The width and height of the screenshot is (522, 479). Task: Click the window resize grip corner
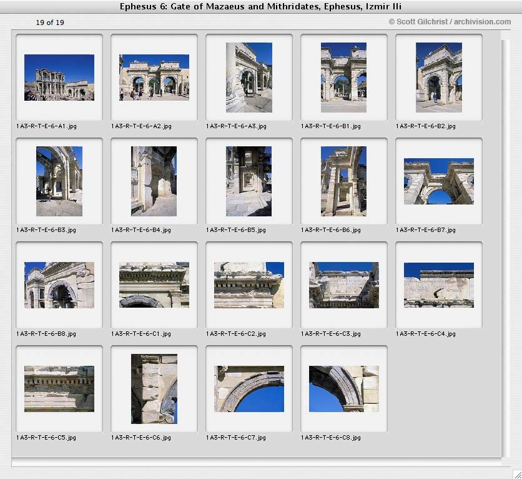[518, 475]
